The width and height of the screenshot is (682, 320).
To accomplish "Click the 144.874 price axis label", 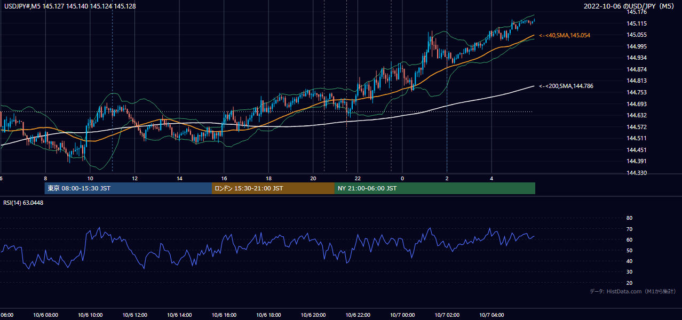I will [x=636, y=69].
